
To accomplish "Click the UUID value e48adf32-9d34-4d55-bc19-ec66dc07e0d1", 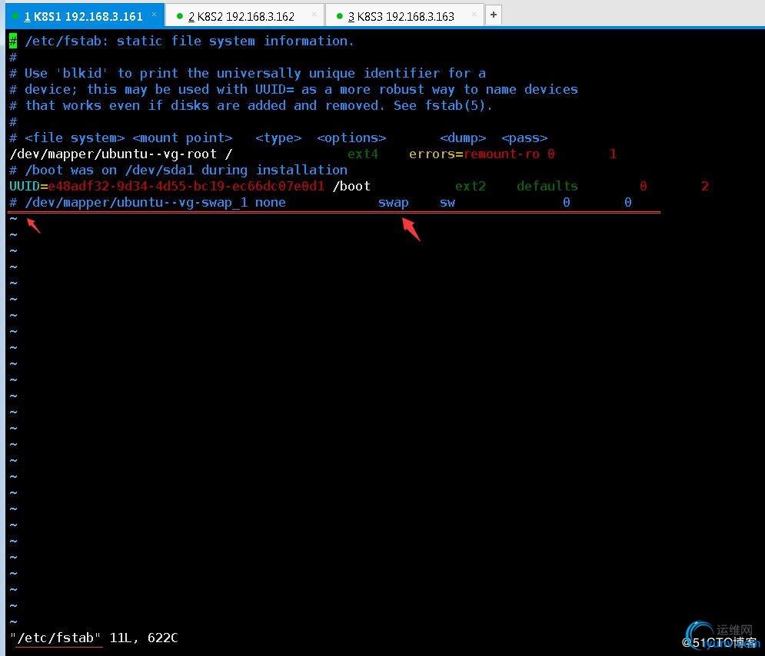I will pyautogui.click(x=186, y=186).
